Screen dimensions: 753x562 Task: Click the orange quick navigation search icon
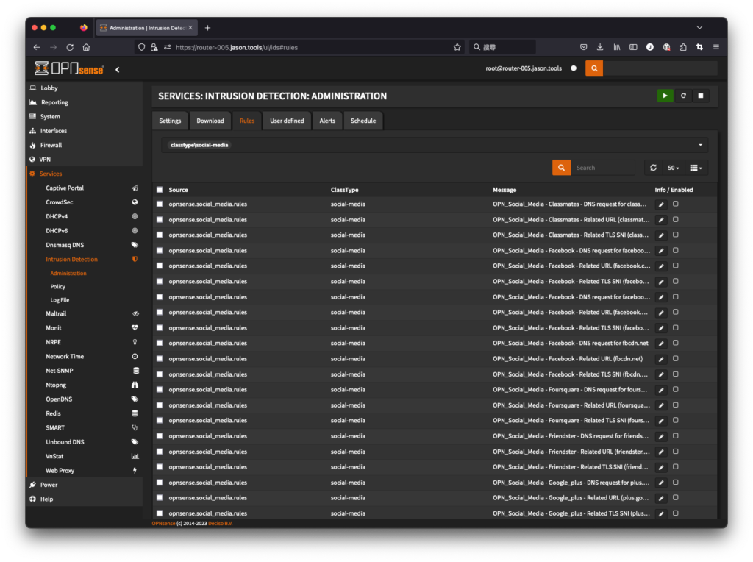pos(594,68)
